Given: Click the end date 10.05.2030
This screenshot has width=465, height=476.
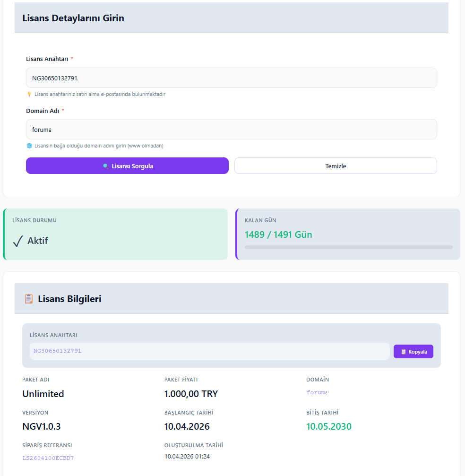Looking at the screenshot, I should [329, 426].
